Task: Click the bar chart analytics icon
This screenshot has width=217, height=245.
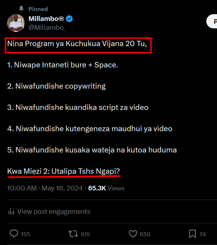Action: (x=11, y=212)
